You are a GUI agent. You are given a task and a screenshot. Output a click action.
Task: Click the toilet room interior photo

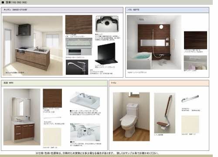click(131, 116)
